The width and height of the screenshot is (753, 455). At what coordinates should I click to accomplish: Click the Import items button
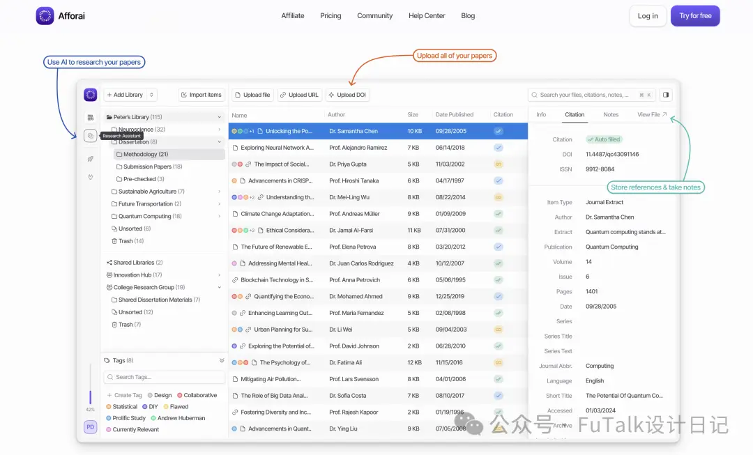(x=201, y=95)
